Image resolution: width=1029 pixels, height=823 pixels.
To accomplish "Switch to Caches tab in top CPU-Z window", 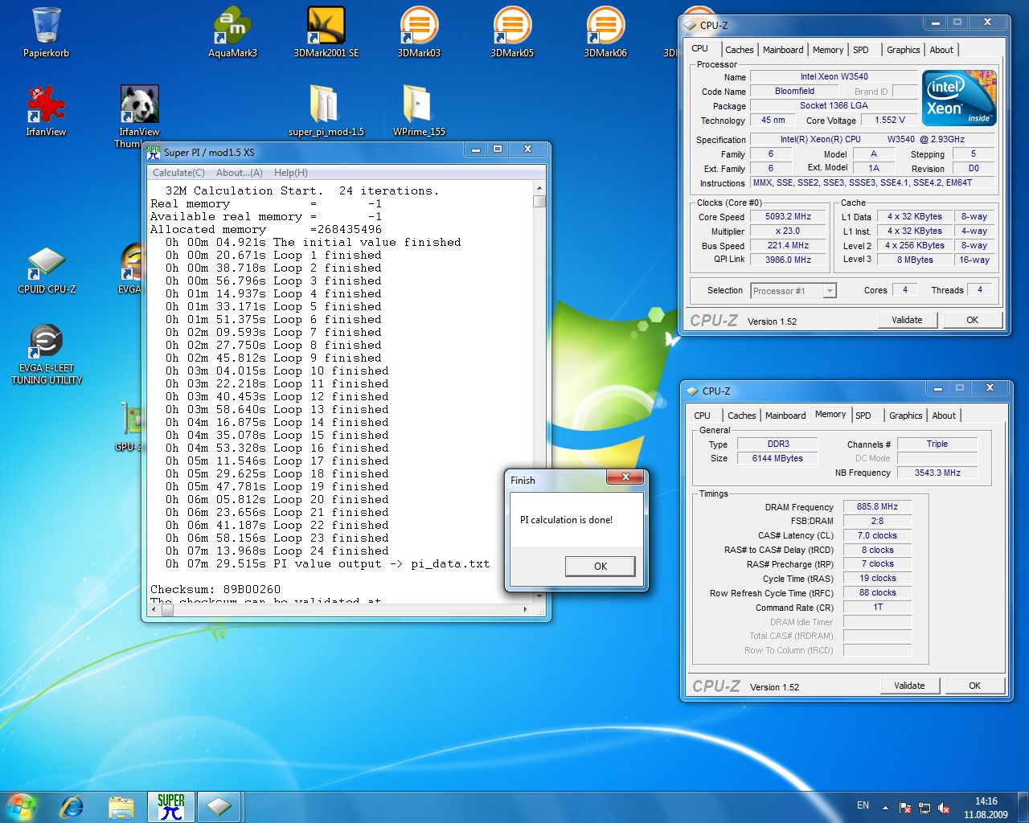I will pos(739,50).
